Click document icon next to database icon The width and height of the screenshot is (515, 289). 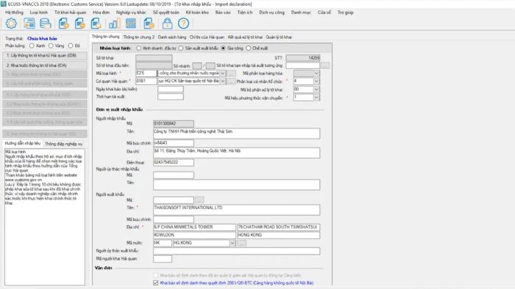click(63, 23)
